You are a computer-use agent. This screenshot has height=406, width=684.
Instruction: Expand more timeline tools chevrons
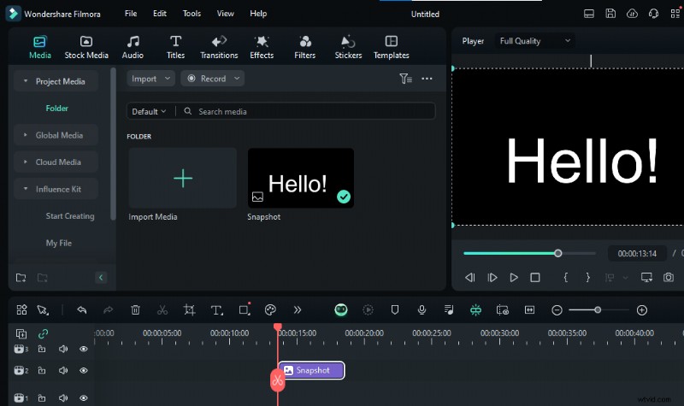pyautogui.click(x=298, y=310)
